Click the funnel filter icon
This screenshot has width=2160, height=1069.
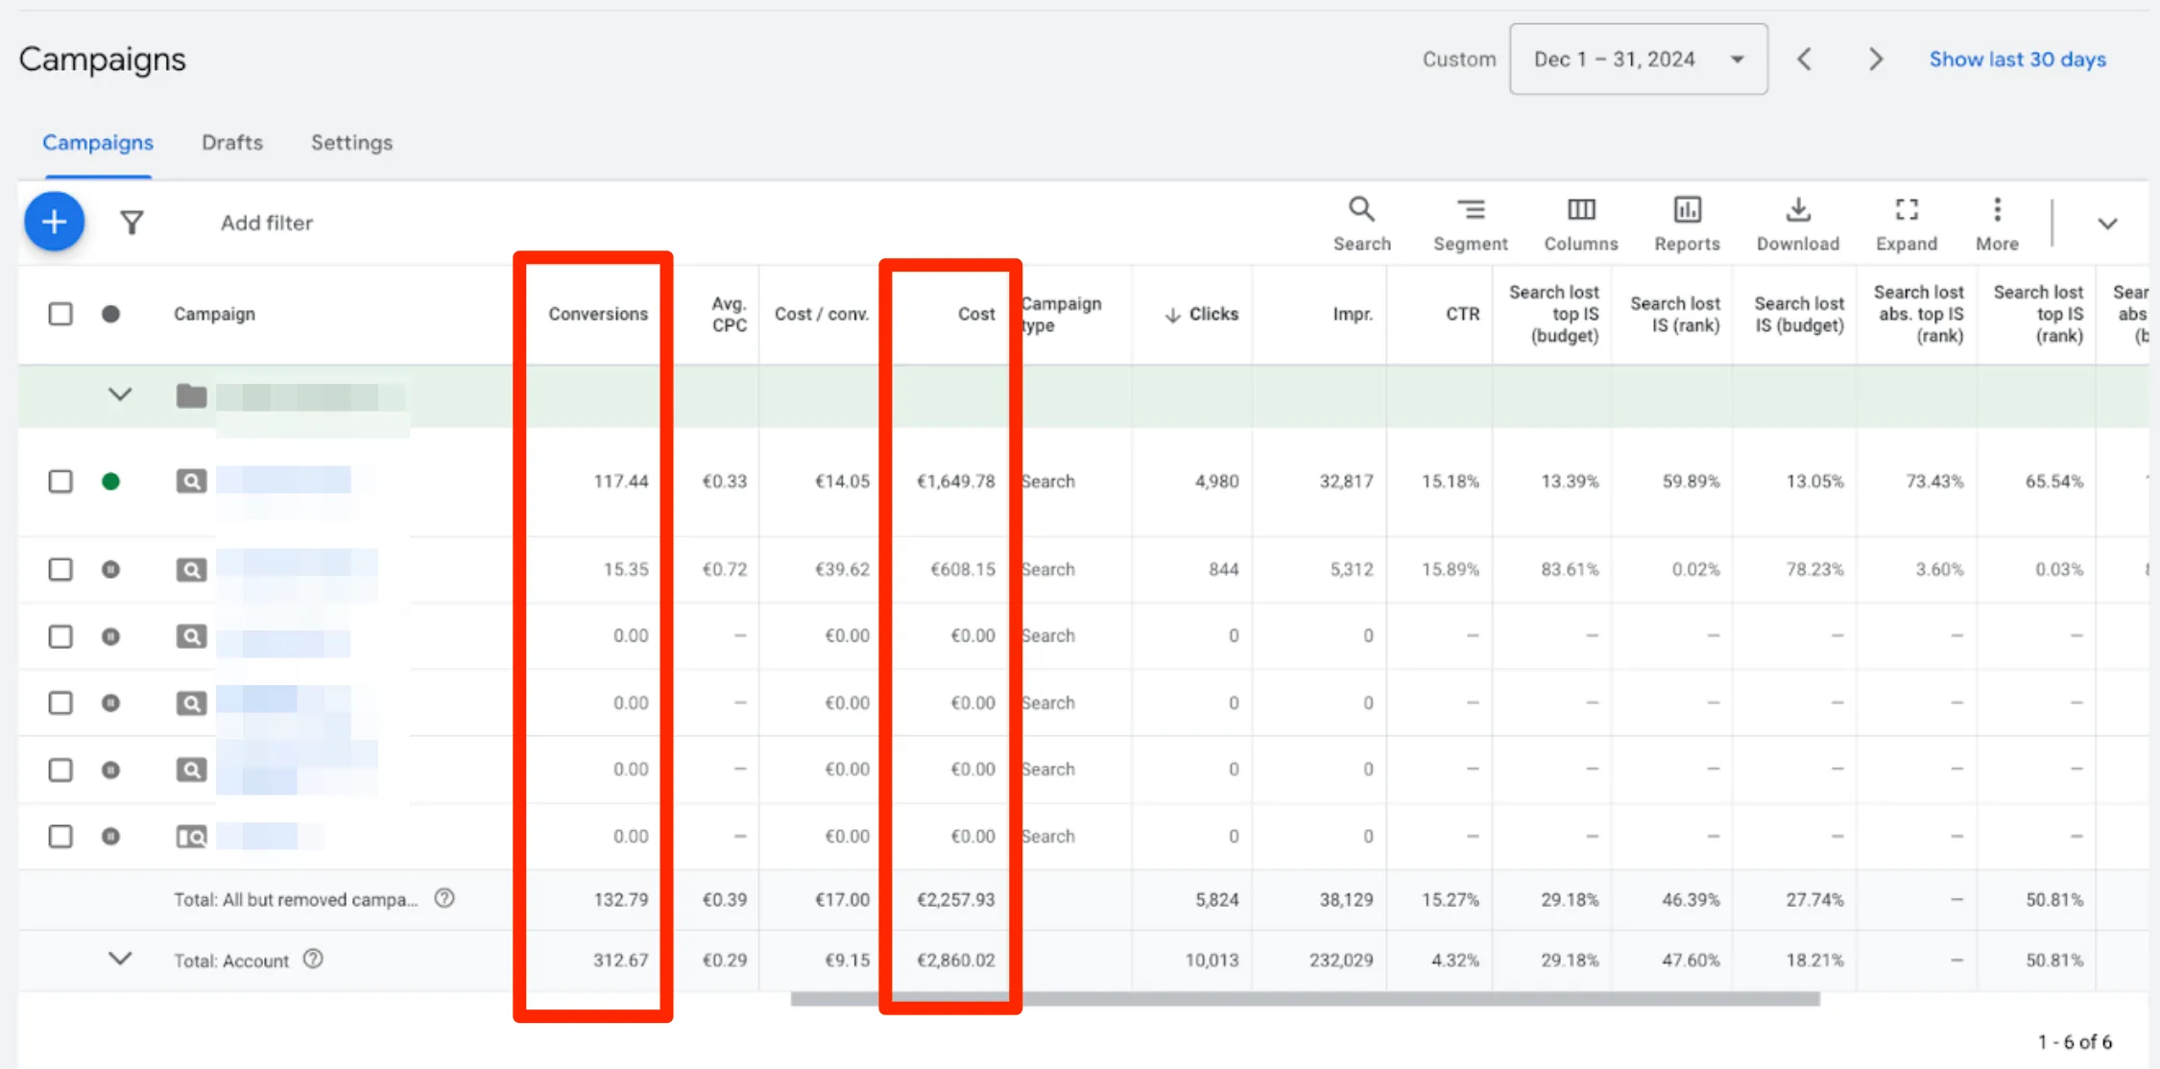click(x=132, y=223)
